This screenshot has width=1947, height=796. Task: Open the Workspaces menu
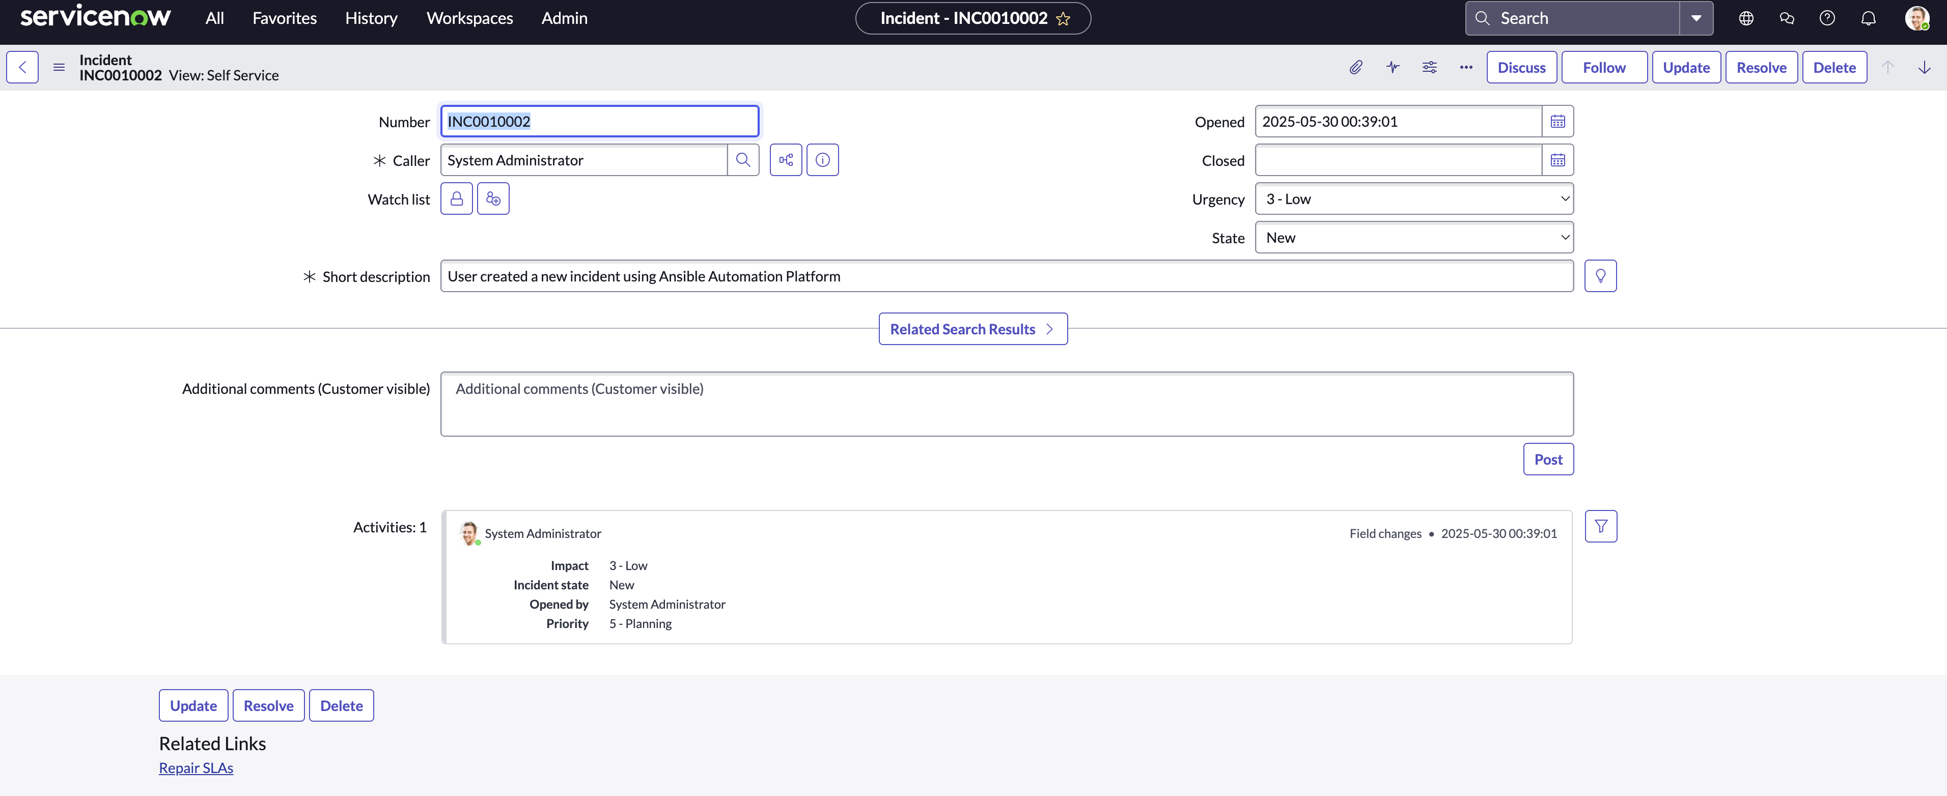coord(469,18)
